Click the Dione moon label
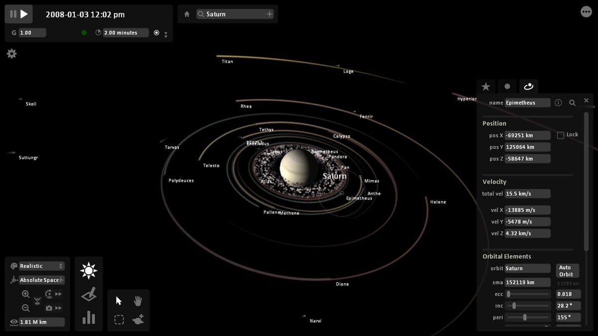The image size is (598, 336). point(342,284)
